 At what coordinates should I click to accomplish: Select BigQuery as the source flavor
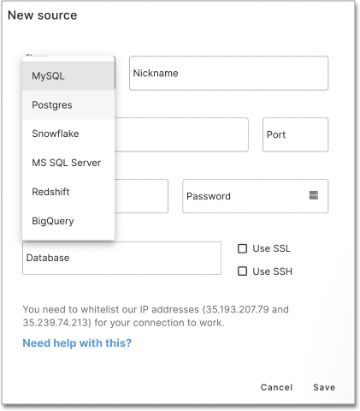68,221
